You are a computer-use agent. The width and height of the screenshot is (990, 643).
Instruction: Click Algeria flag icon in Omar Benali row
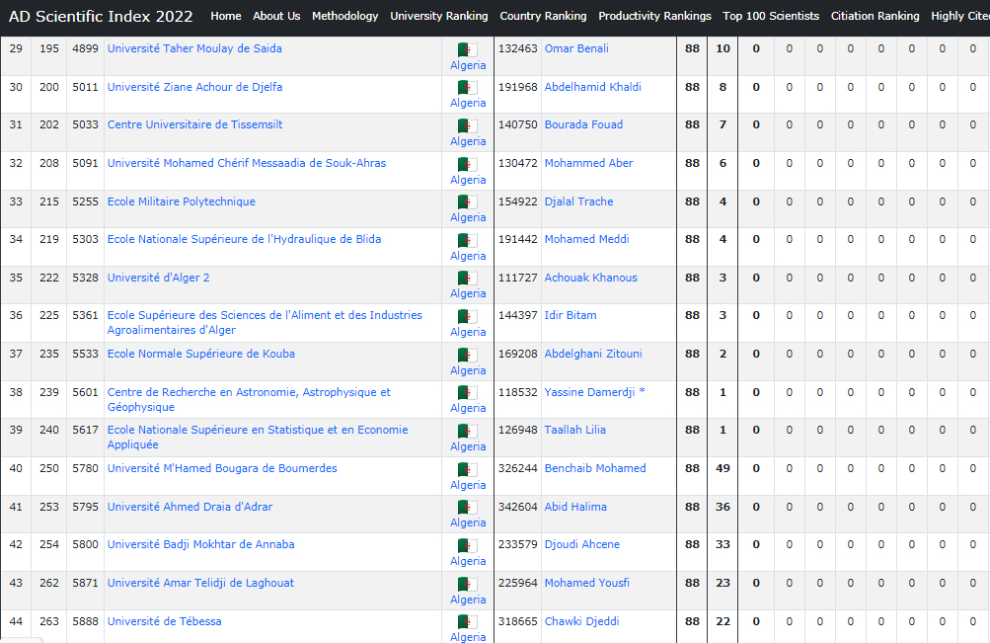coord(467,49)
